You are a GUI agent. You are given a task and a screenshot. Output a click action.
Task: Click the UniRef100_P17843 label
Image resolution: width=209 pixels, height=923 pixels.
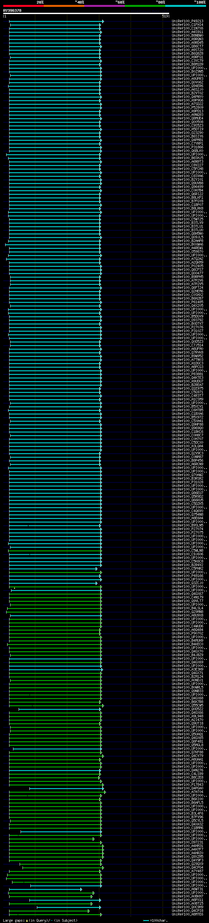(x=187, y=784)
